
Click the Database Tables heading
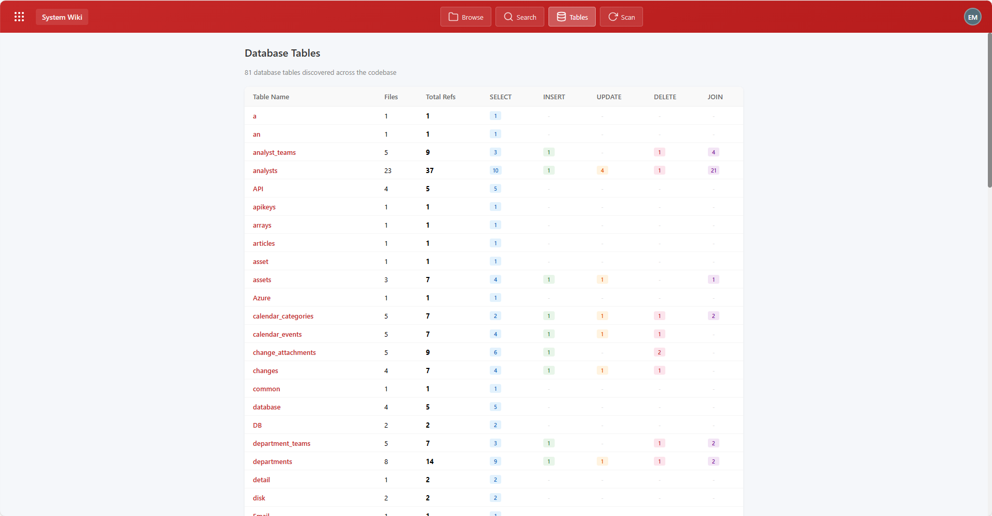coord(282,53)
